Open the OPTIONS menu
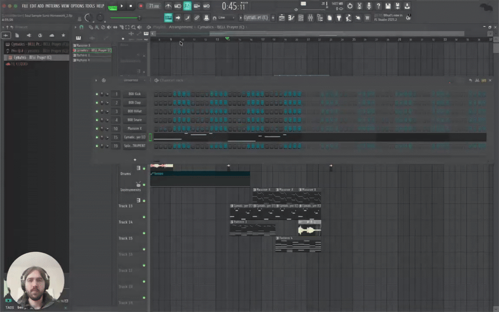The height and width of the screenshot is (312, 499). click(x=77, y=6)
